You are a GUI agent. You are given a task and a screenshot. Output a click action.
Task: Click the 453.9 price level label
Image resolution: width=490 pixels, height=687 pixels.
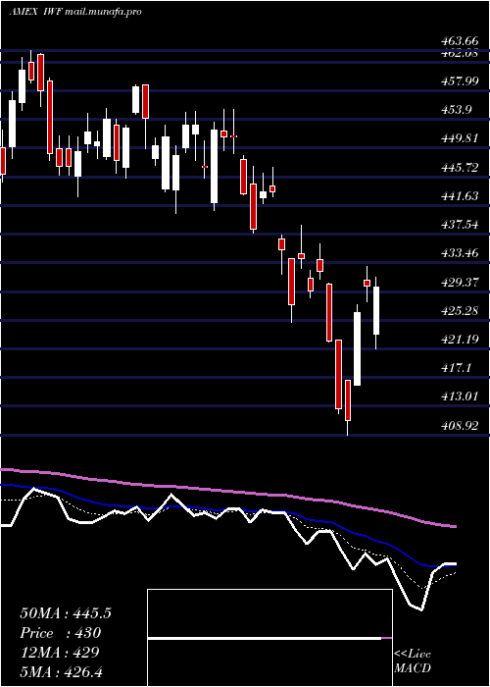point(456,110)
